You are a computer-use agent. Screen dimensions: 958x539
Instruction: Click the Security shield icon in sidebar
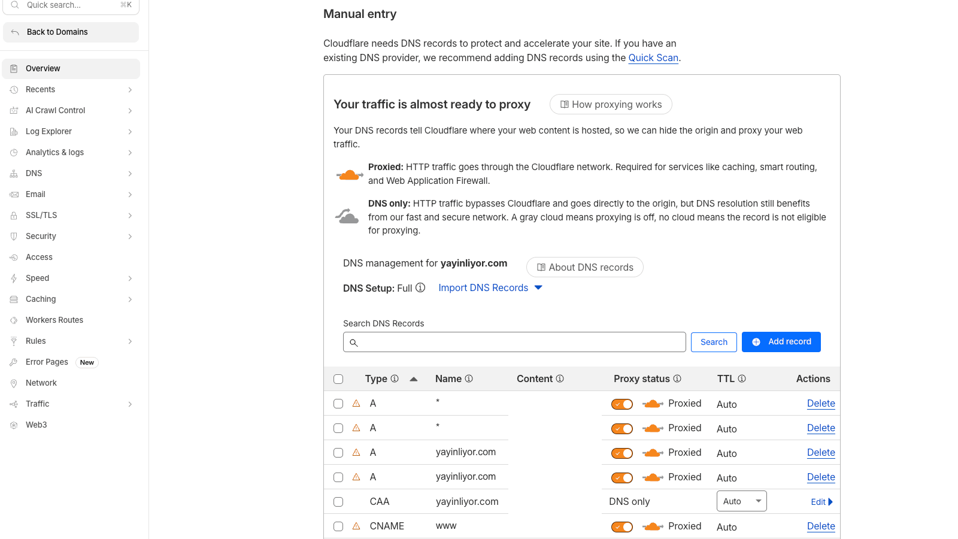(x=14, y=237)
